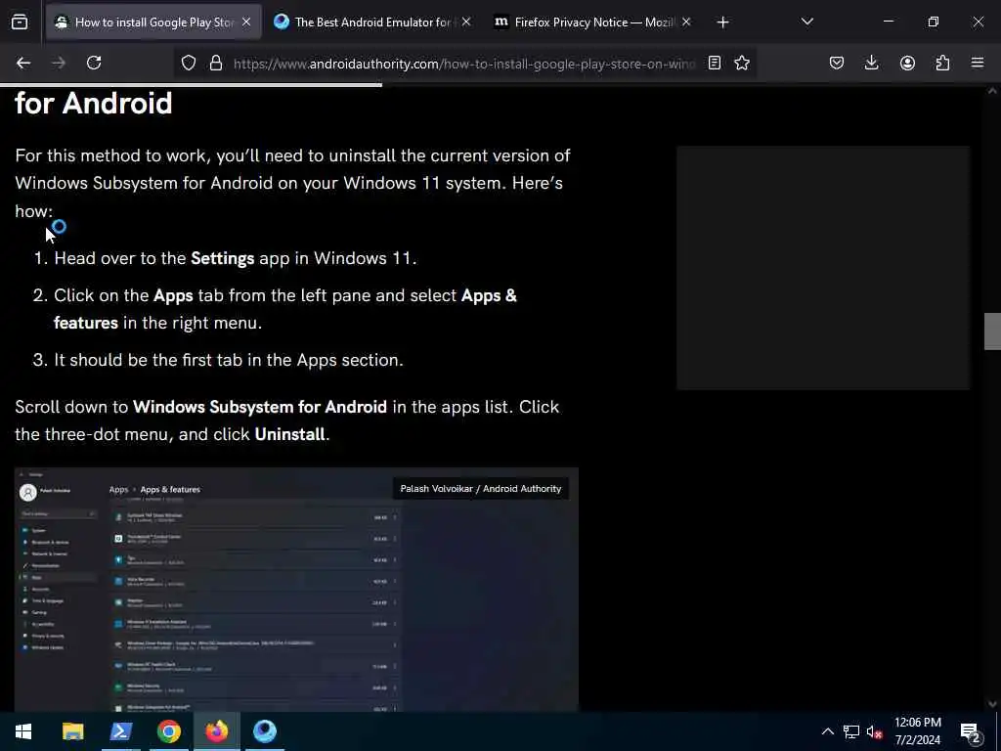Click the vertical page scrollbar thumb
Image resolution: width=1001 pixels, height=751 pixels.
[x=992, y=331]
